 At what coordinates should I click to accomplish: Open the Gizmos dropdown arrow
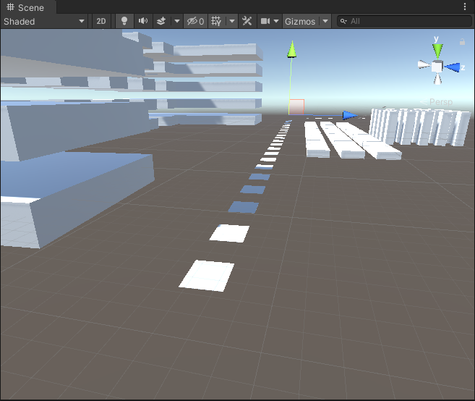[x=325, y=22]
